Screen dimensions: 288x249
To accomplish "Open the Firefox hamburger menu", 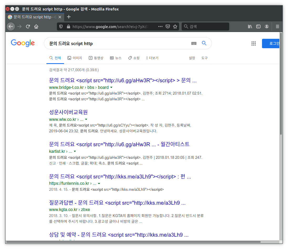I will click(x=277, y=26).
